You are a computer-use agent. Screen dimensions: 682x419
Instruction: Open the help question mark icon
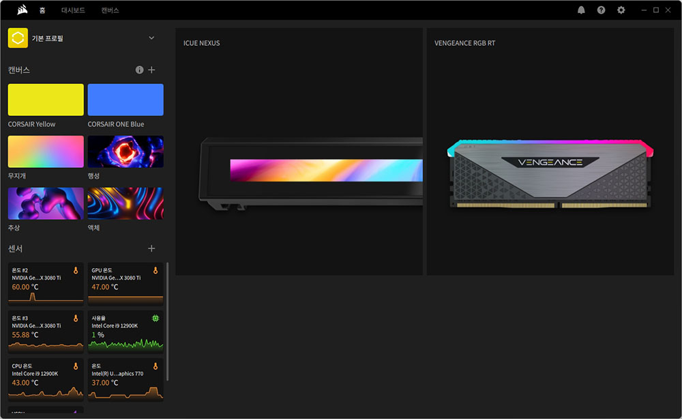[x=601, y=10]
